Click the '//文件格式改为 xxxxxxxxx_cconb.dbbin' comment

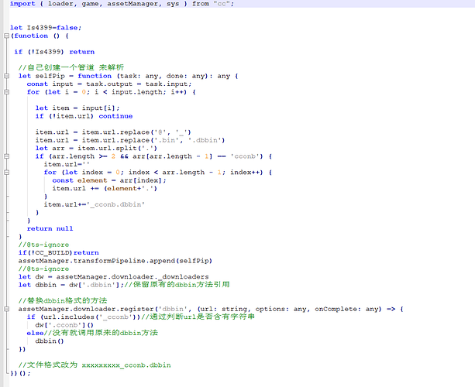[x=95, y=365]
